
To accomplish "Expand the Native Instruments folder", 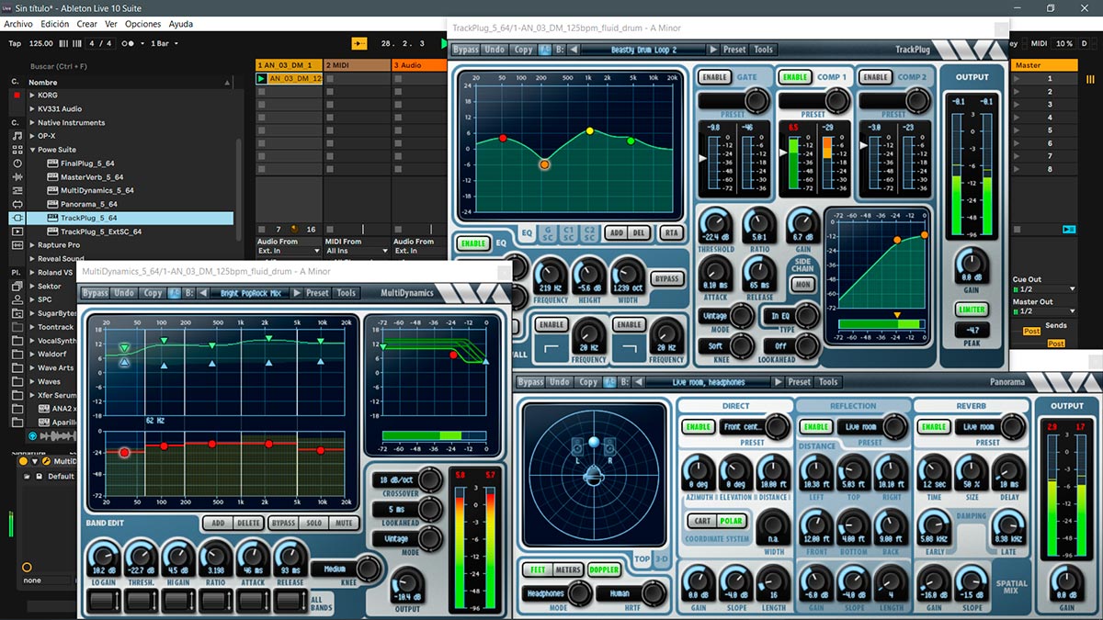I will (32, 122).
